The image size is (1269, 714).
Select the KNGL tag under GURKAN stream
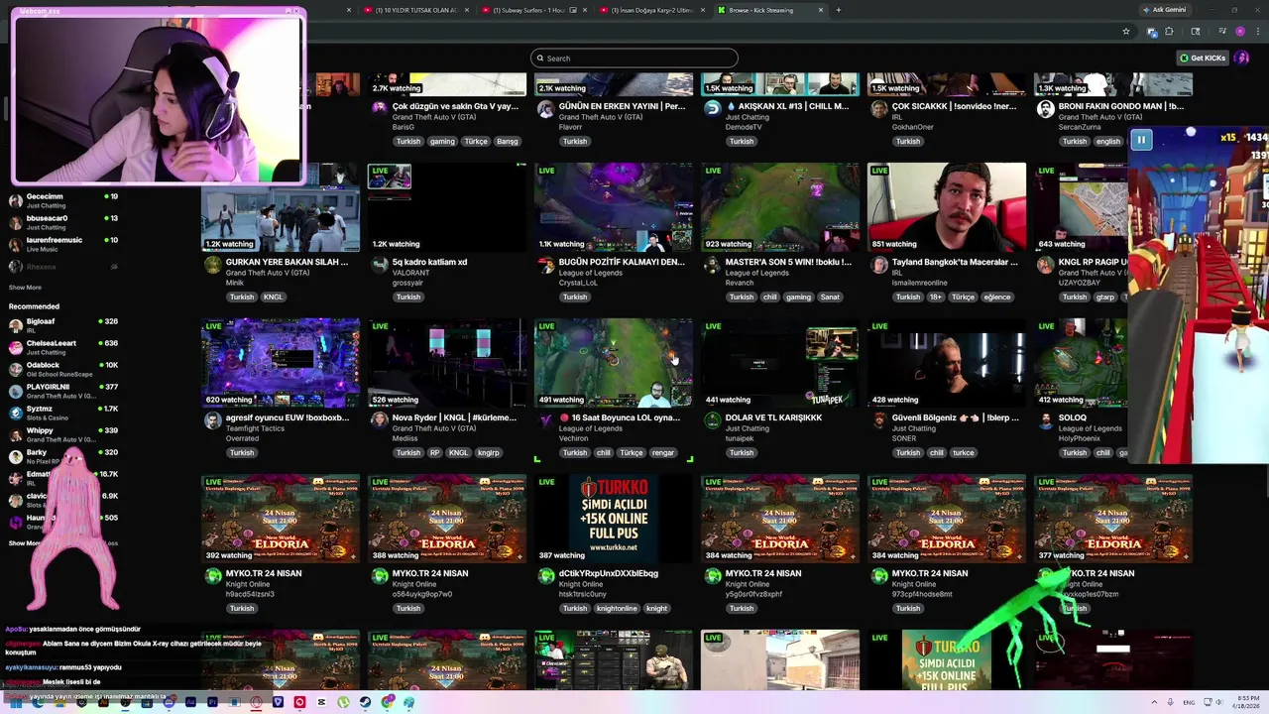tap(273, 297)
